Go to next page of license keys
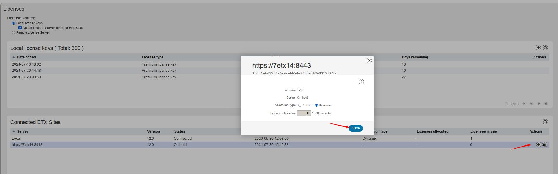Viewport: 558px width, 174px height. click(539, 104)
